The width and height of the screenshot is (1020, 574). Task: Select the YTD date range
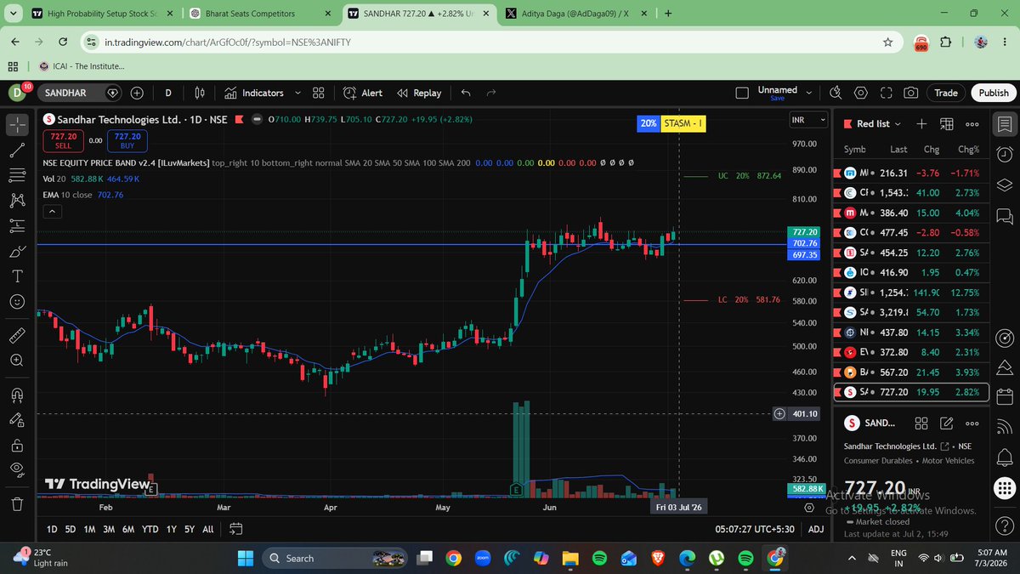(x=150, y=529)
